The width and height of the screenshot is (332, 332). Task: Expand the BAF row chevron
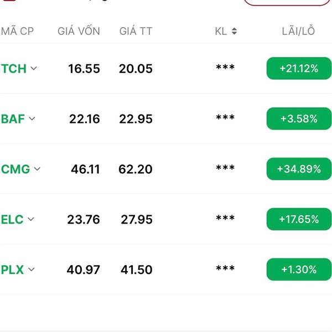coord(32,118)
